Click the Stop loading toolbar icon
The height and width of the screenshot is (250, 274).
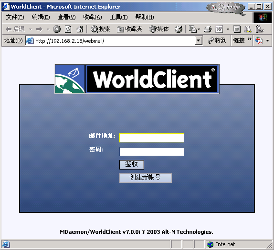pos(57,29)
